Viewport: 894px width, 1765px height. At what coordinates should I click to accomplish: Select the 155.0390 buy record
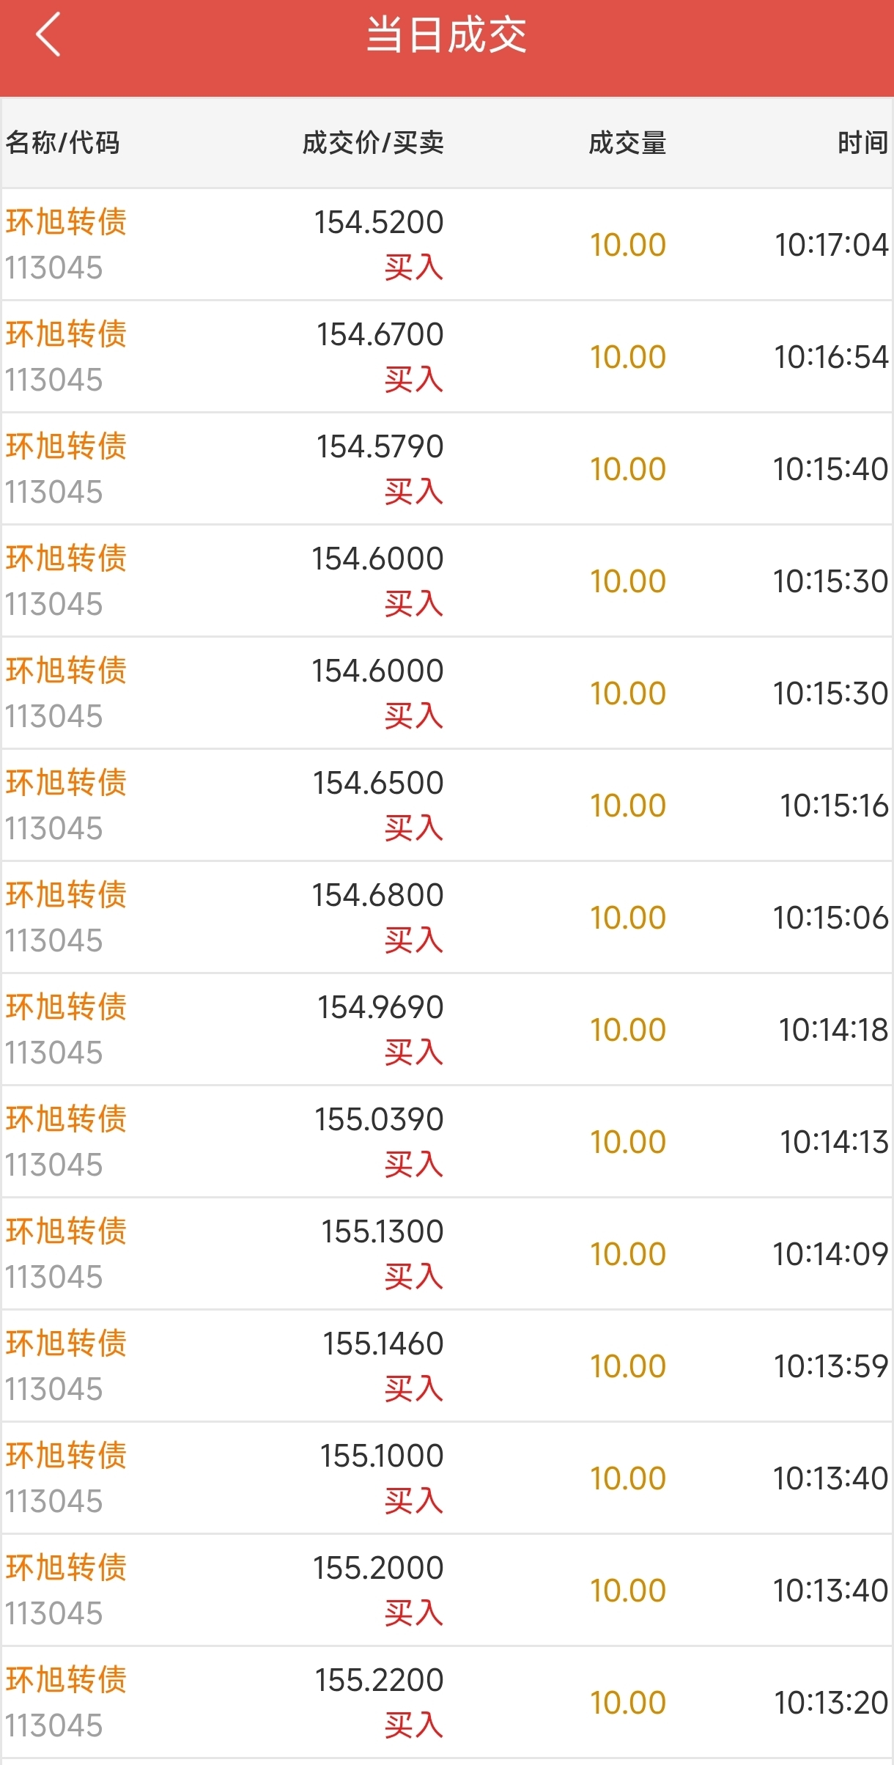[x=446, y=1142]
